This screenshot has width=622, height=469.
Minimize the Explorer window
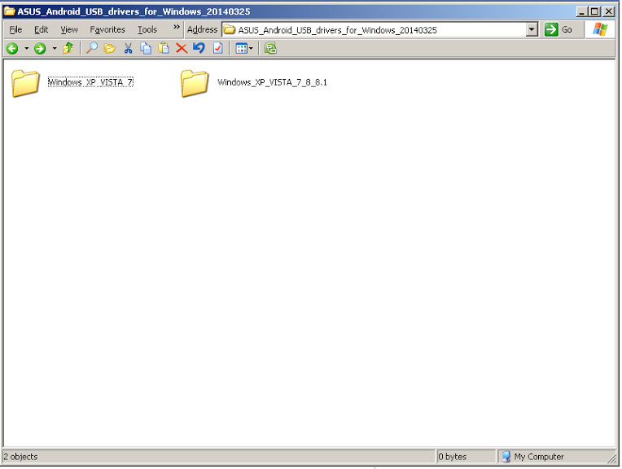[581, 11]
